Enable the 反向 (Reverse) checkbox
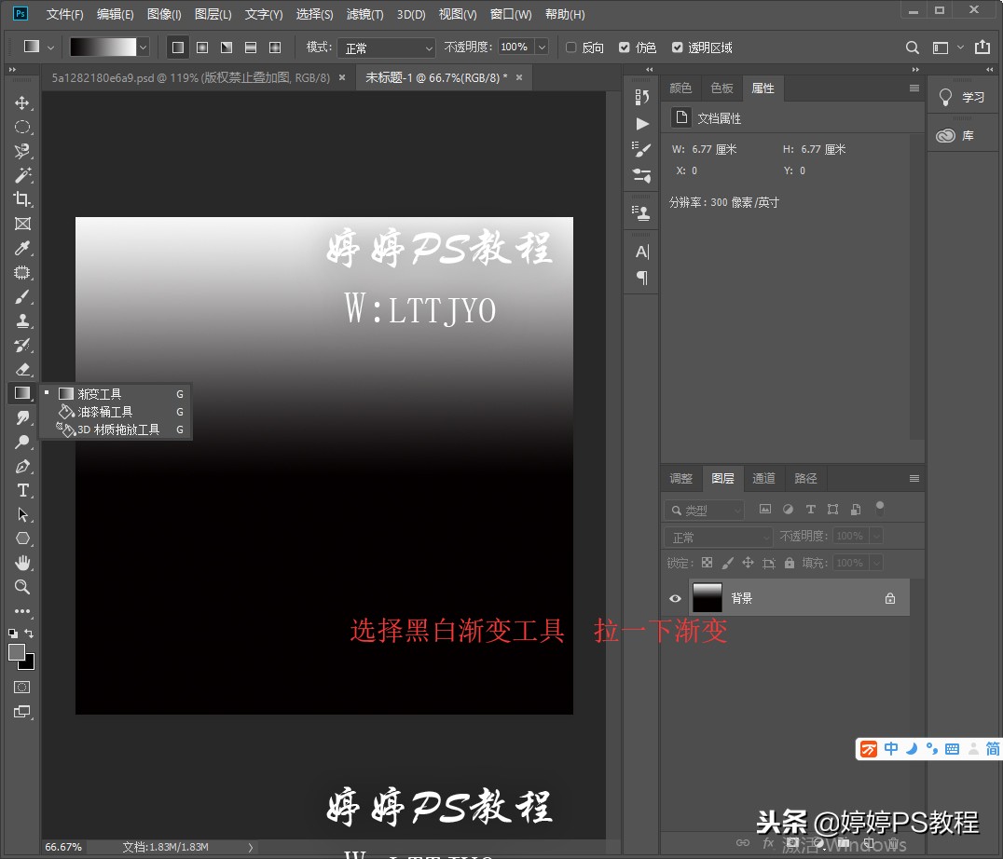 (571, 48)
